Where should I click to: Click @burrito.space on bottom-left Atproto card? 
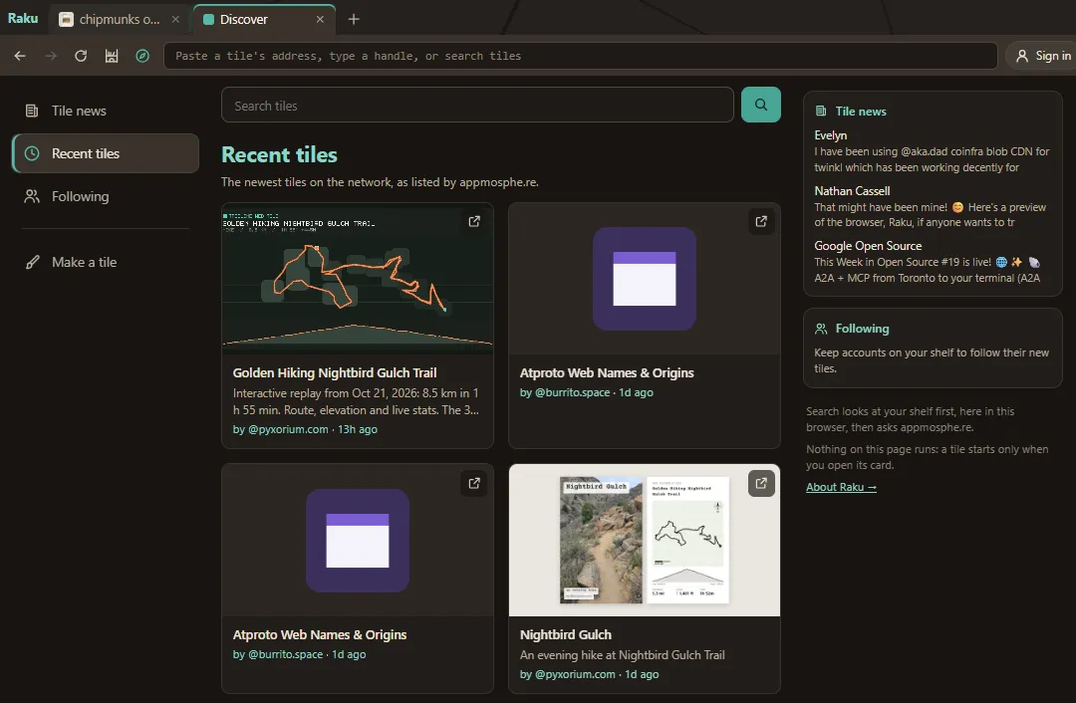click(285, 654)
